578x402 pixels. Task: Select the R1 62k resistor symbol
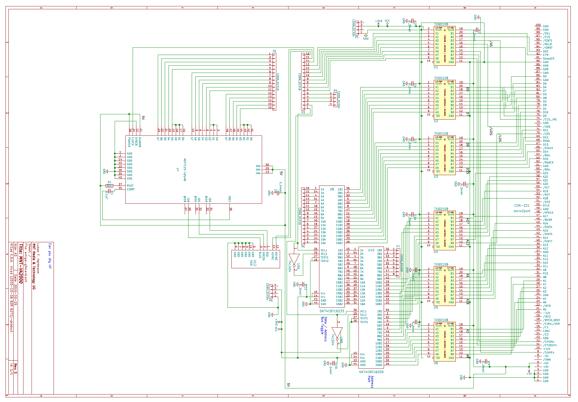[x=109, y=186]
